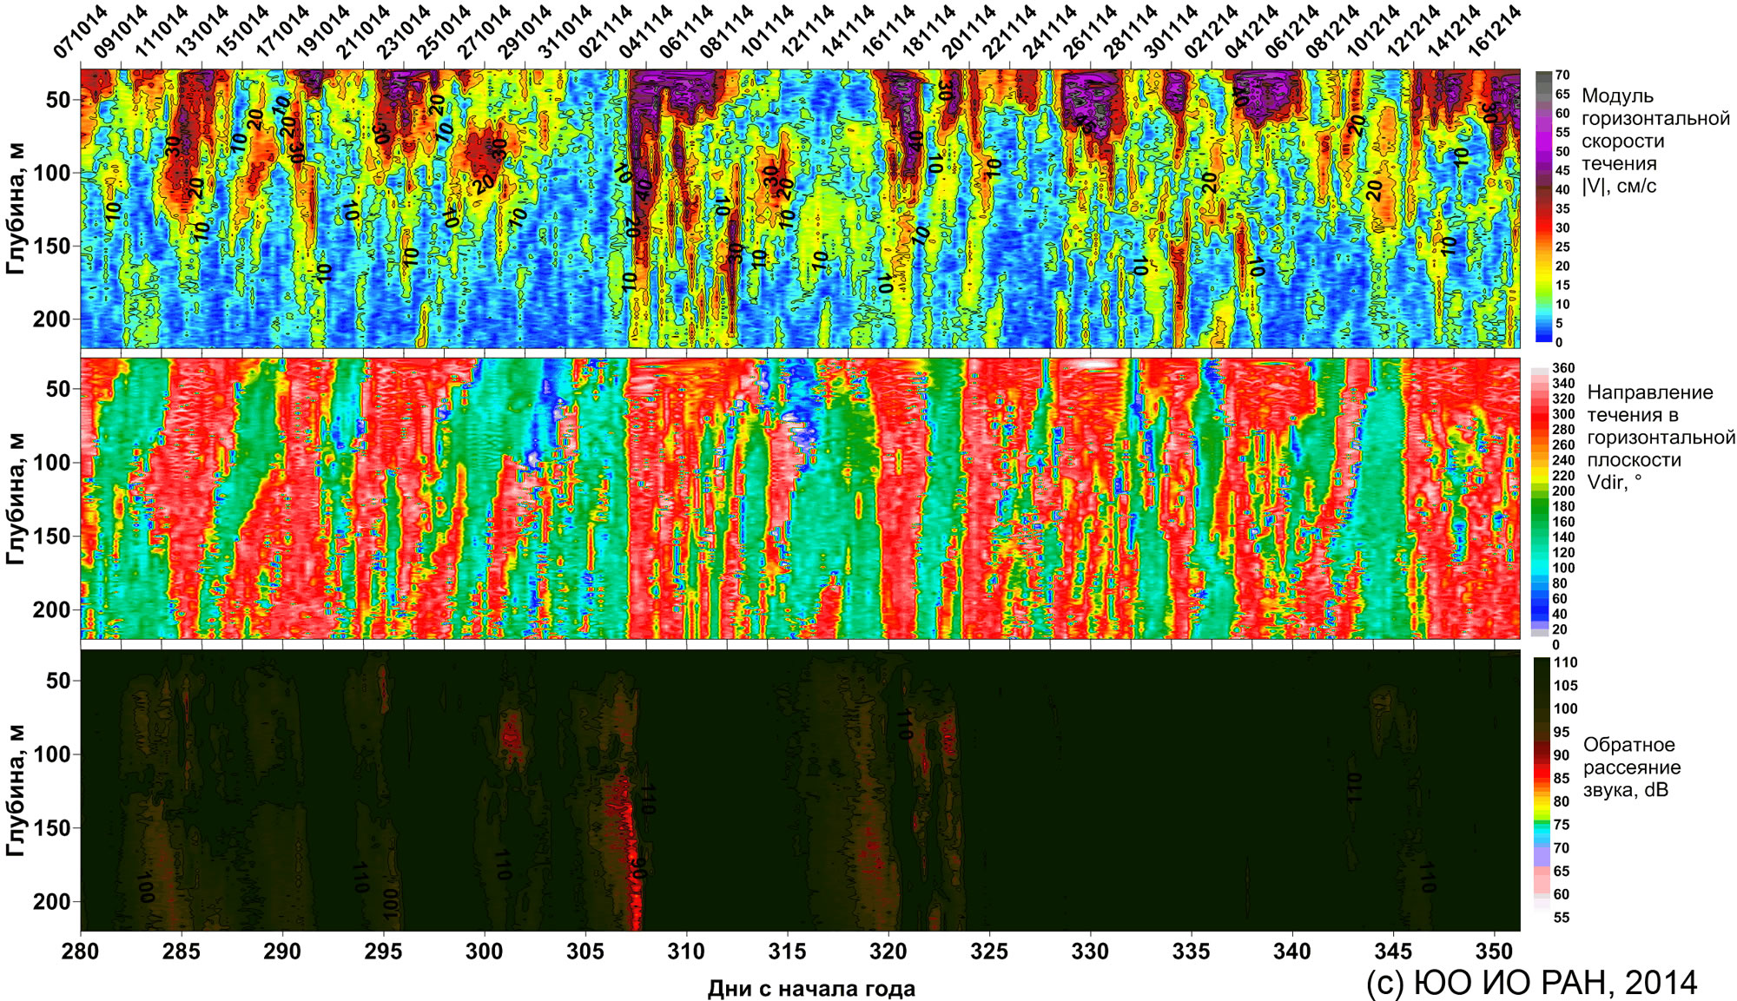Click value 70 on velocity color scale
The image size is (1737, 1001).
pos(1562,76)
